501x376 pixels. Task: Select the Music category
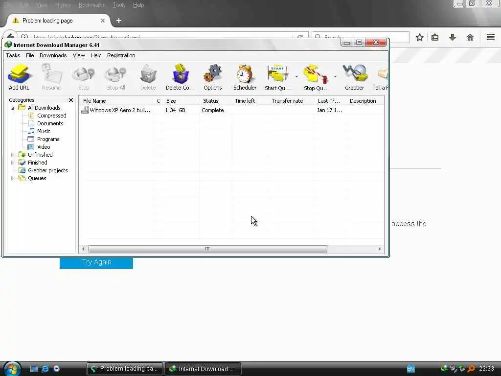[x=44, y=131]
